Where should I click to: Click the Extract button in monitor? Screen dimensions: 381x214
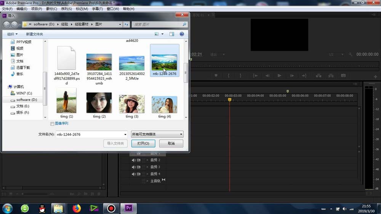pyautogui.click(x=331, y=75)
